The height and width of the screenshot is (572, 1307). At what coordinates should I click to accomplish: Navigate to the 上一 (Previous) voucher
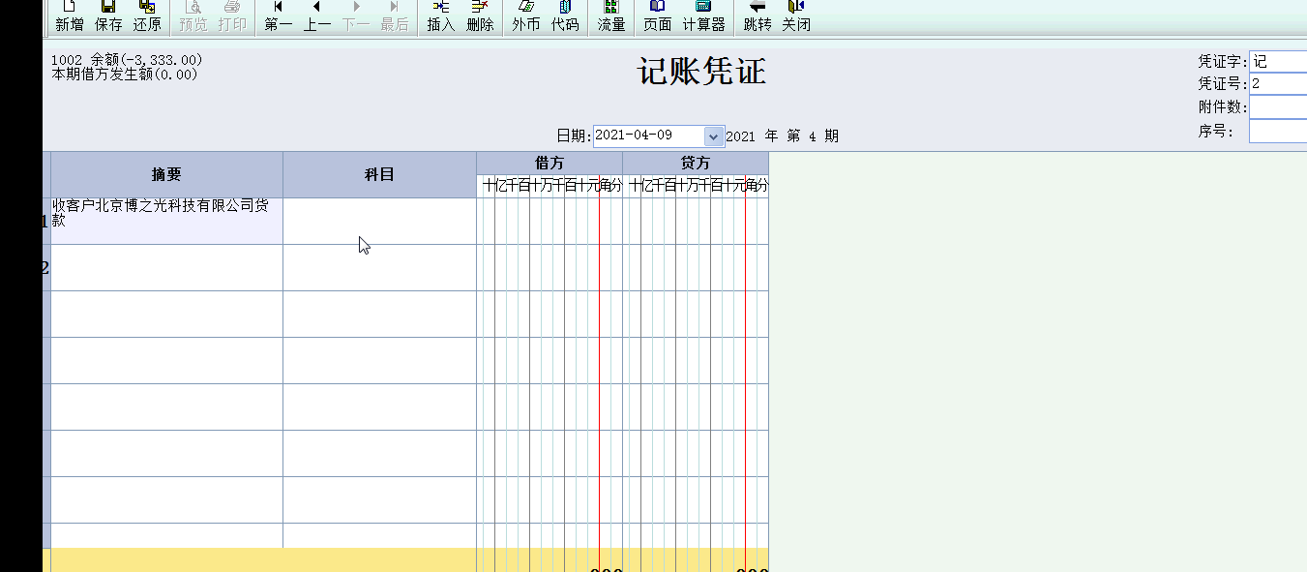[316, 16]
